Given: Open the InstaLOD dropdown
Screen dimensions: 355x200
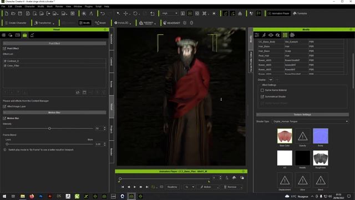Looking at the screenshot, I should point(123,23).
